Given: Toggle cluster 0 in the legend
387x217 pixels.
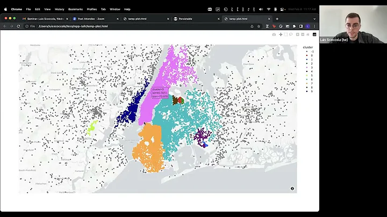Looking at the screenshot, I should [309, 55].
